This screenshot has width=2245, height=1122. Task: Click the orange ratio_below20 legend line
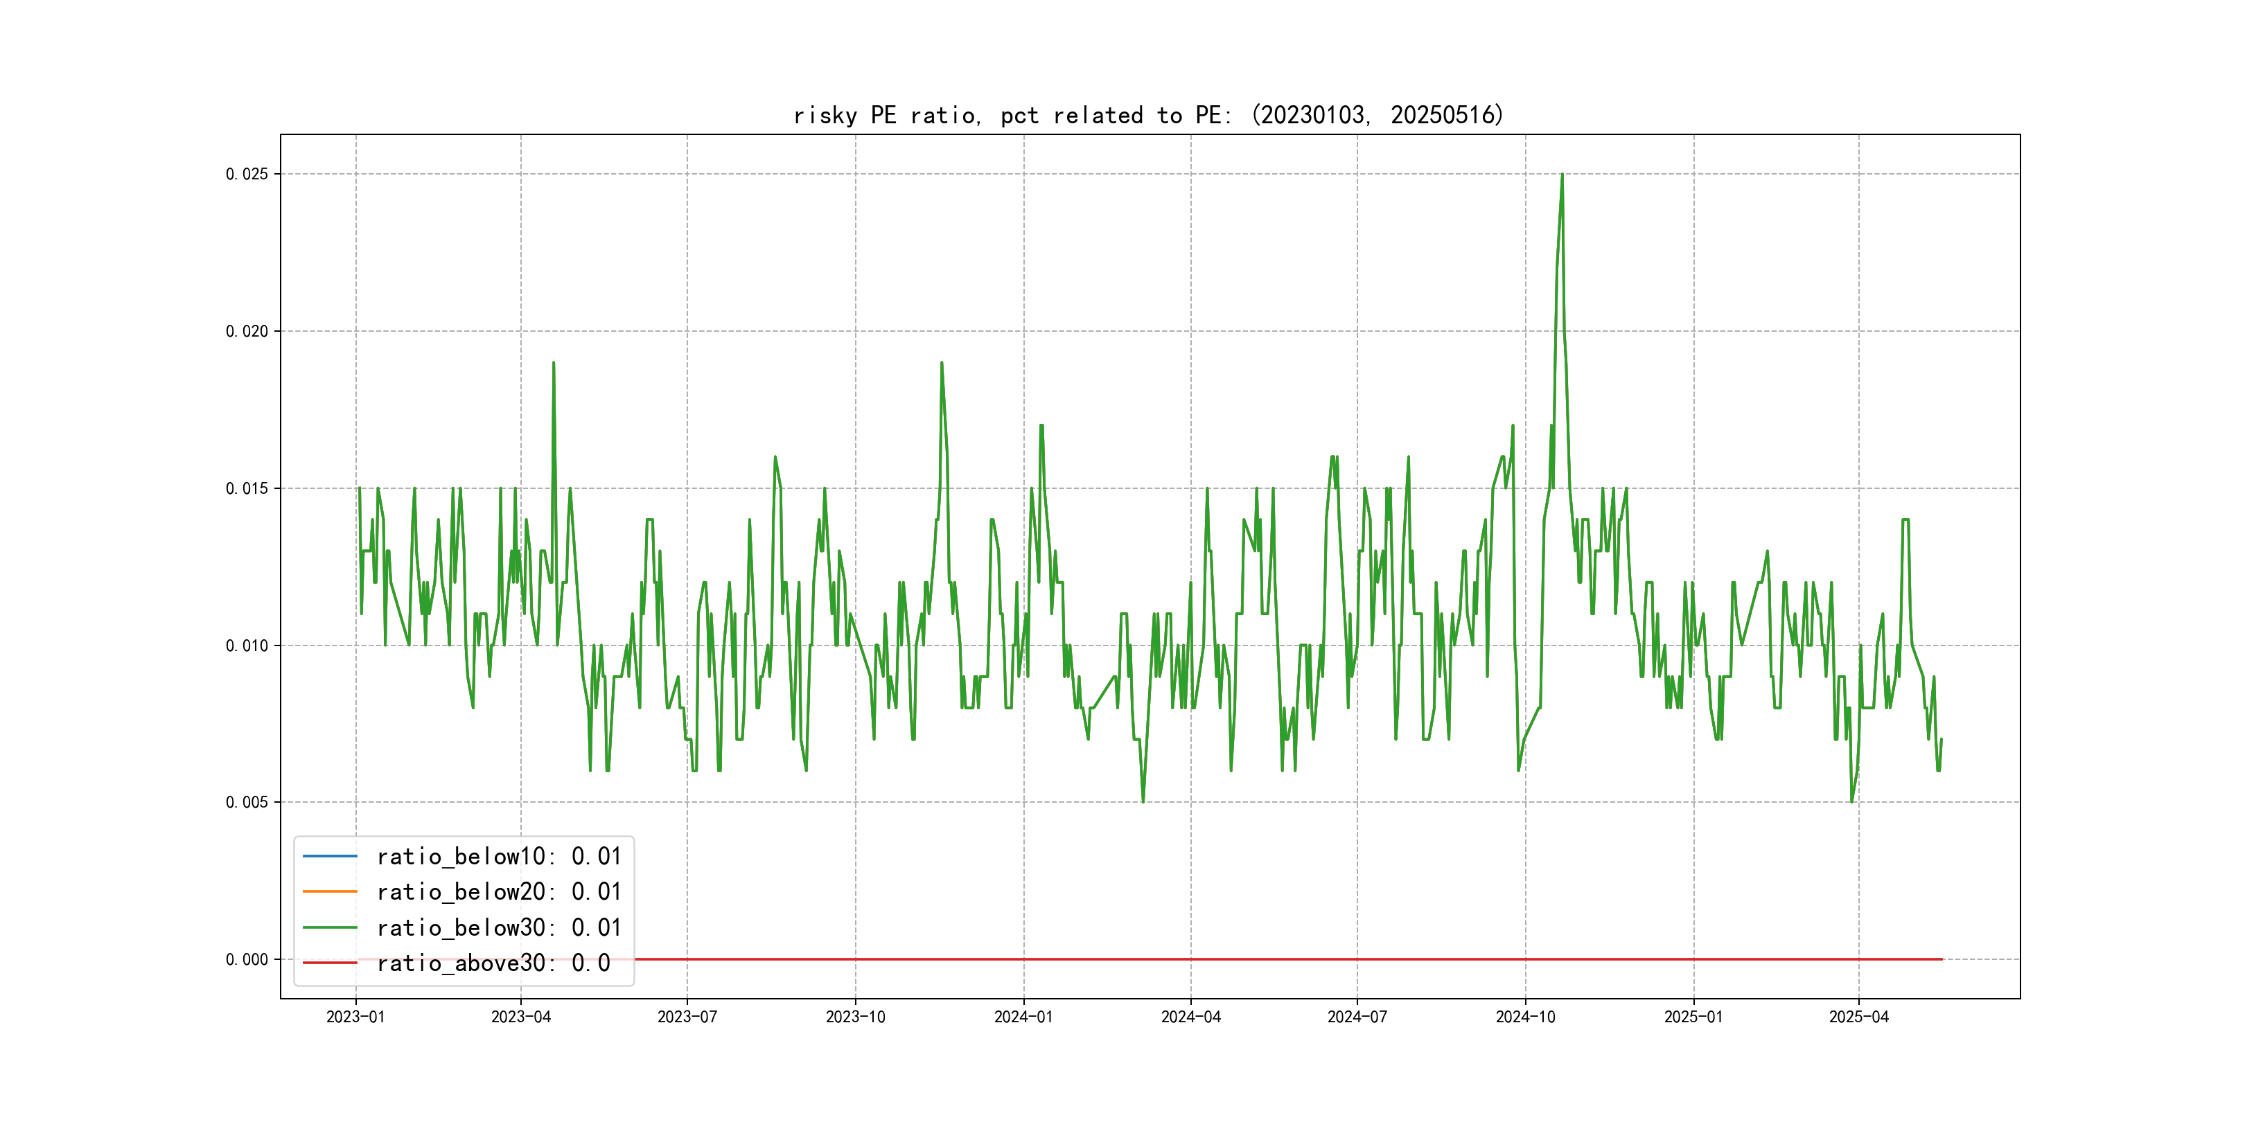[329, 891]
